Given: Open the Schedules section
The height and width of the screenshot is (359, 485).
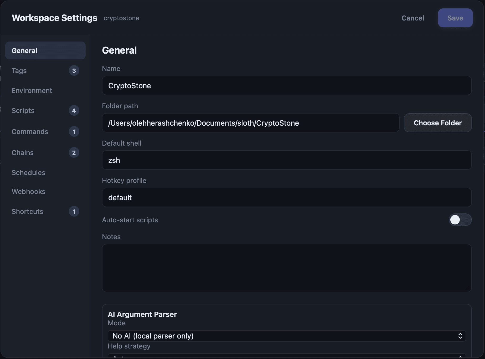Looking at the screenshot, I should click(28, 172).
